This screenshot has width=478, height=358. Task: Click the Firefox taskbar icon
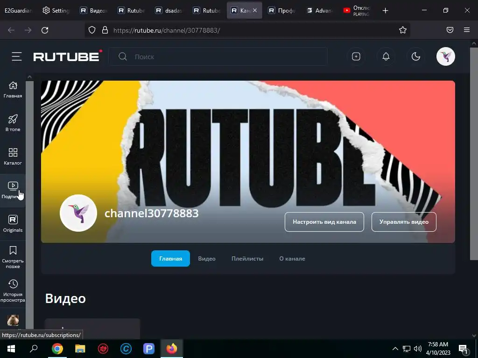click(172, 349)
